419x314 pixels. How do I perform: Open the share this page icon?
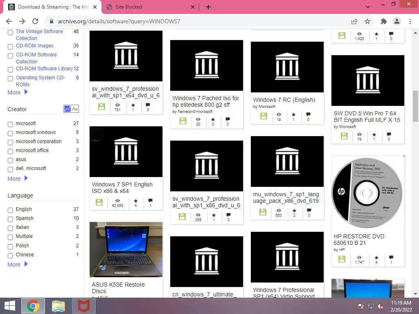coord(354,21)
